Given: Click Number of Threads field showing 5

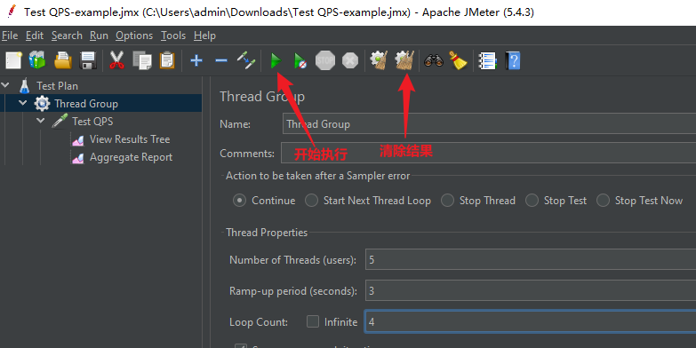Looking at the screenshot, I should tap(531, 259).
